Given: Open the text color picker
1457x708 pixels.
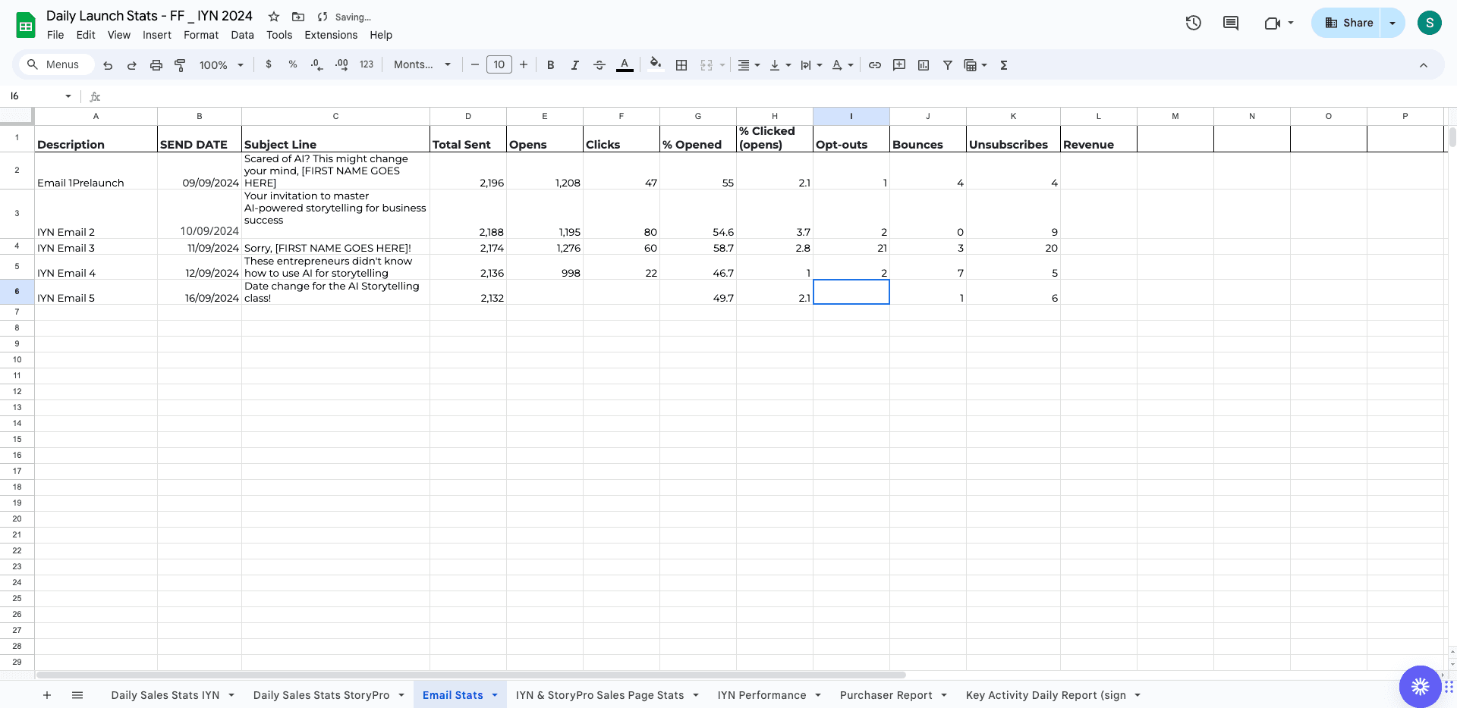Looking at the screenshot, I should tap(625, 65).
